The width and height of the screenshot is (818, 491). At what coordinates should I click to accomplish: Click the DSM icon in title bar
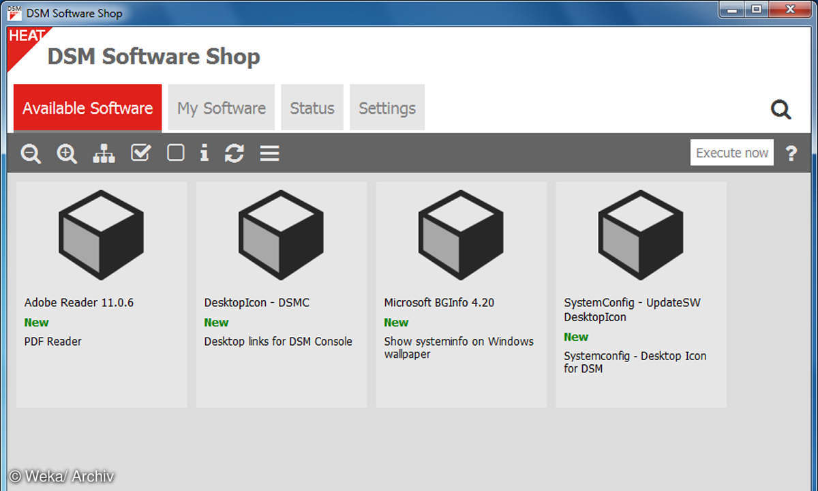click(14, 12)
